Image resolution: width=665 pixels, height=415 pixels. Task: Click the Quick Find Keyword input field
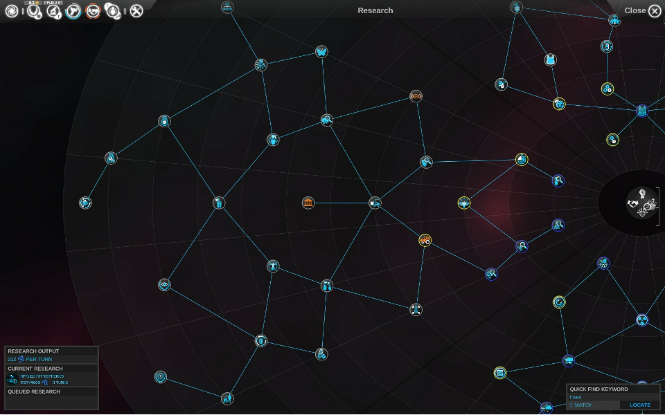click(x=613, y=397)
